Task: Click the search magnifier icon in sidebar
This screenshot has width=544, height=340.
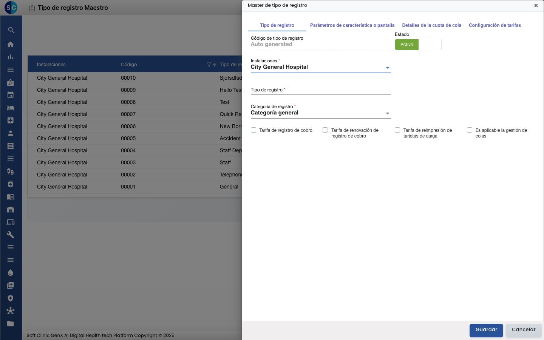Action: tap(11, 30)
